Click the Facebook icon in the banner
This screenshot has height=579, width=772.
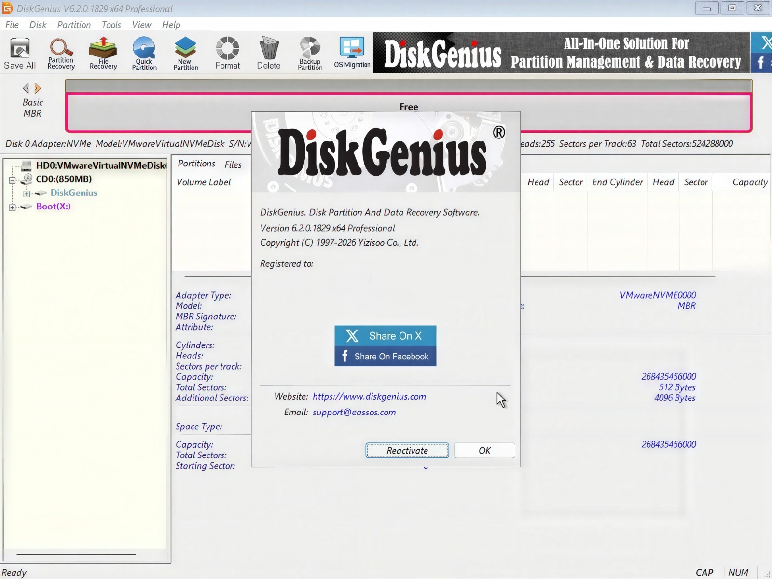tap(761, 62)
